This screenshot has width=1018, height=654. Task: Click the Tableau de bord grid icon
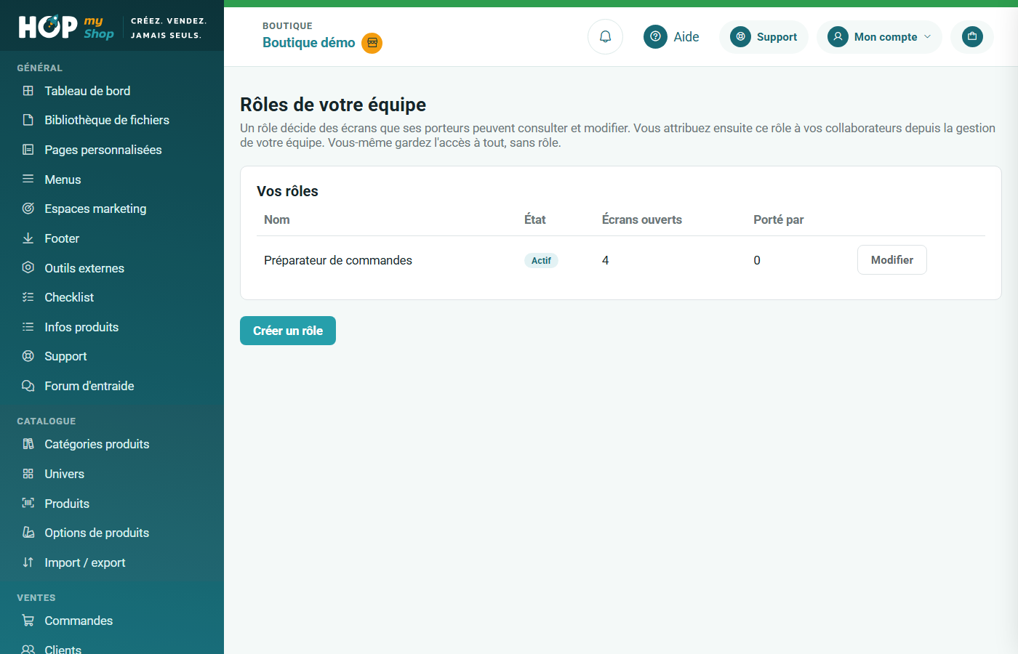[x=28, y=91]
